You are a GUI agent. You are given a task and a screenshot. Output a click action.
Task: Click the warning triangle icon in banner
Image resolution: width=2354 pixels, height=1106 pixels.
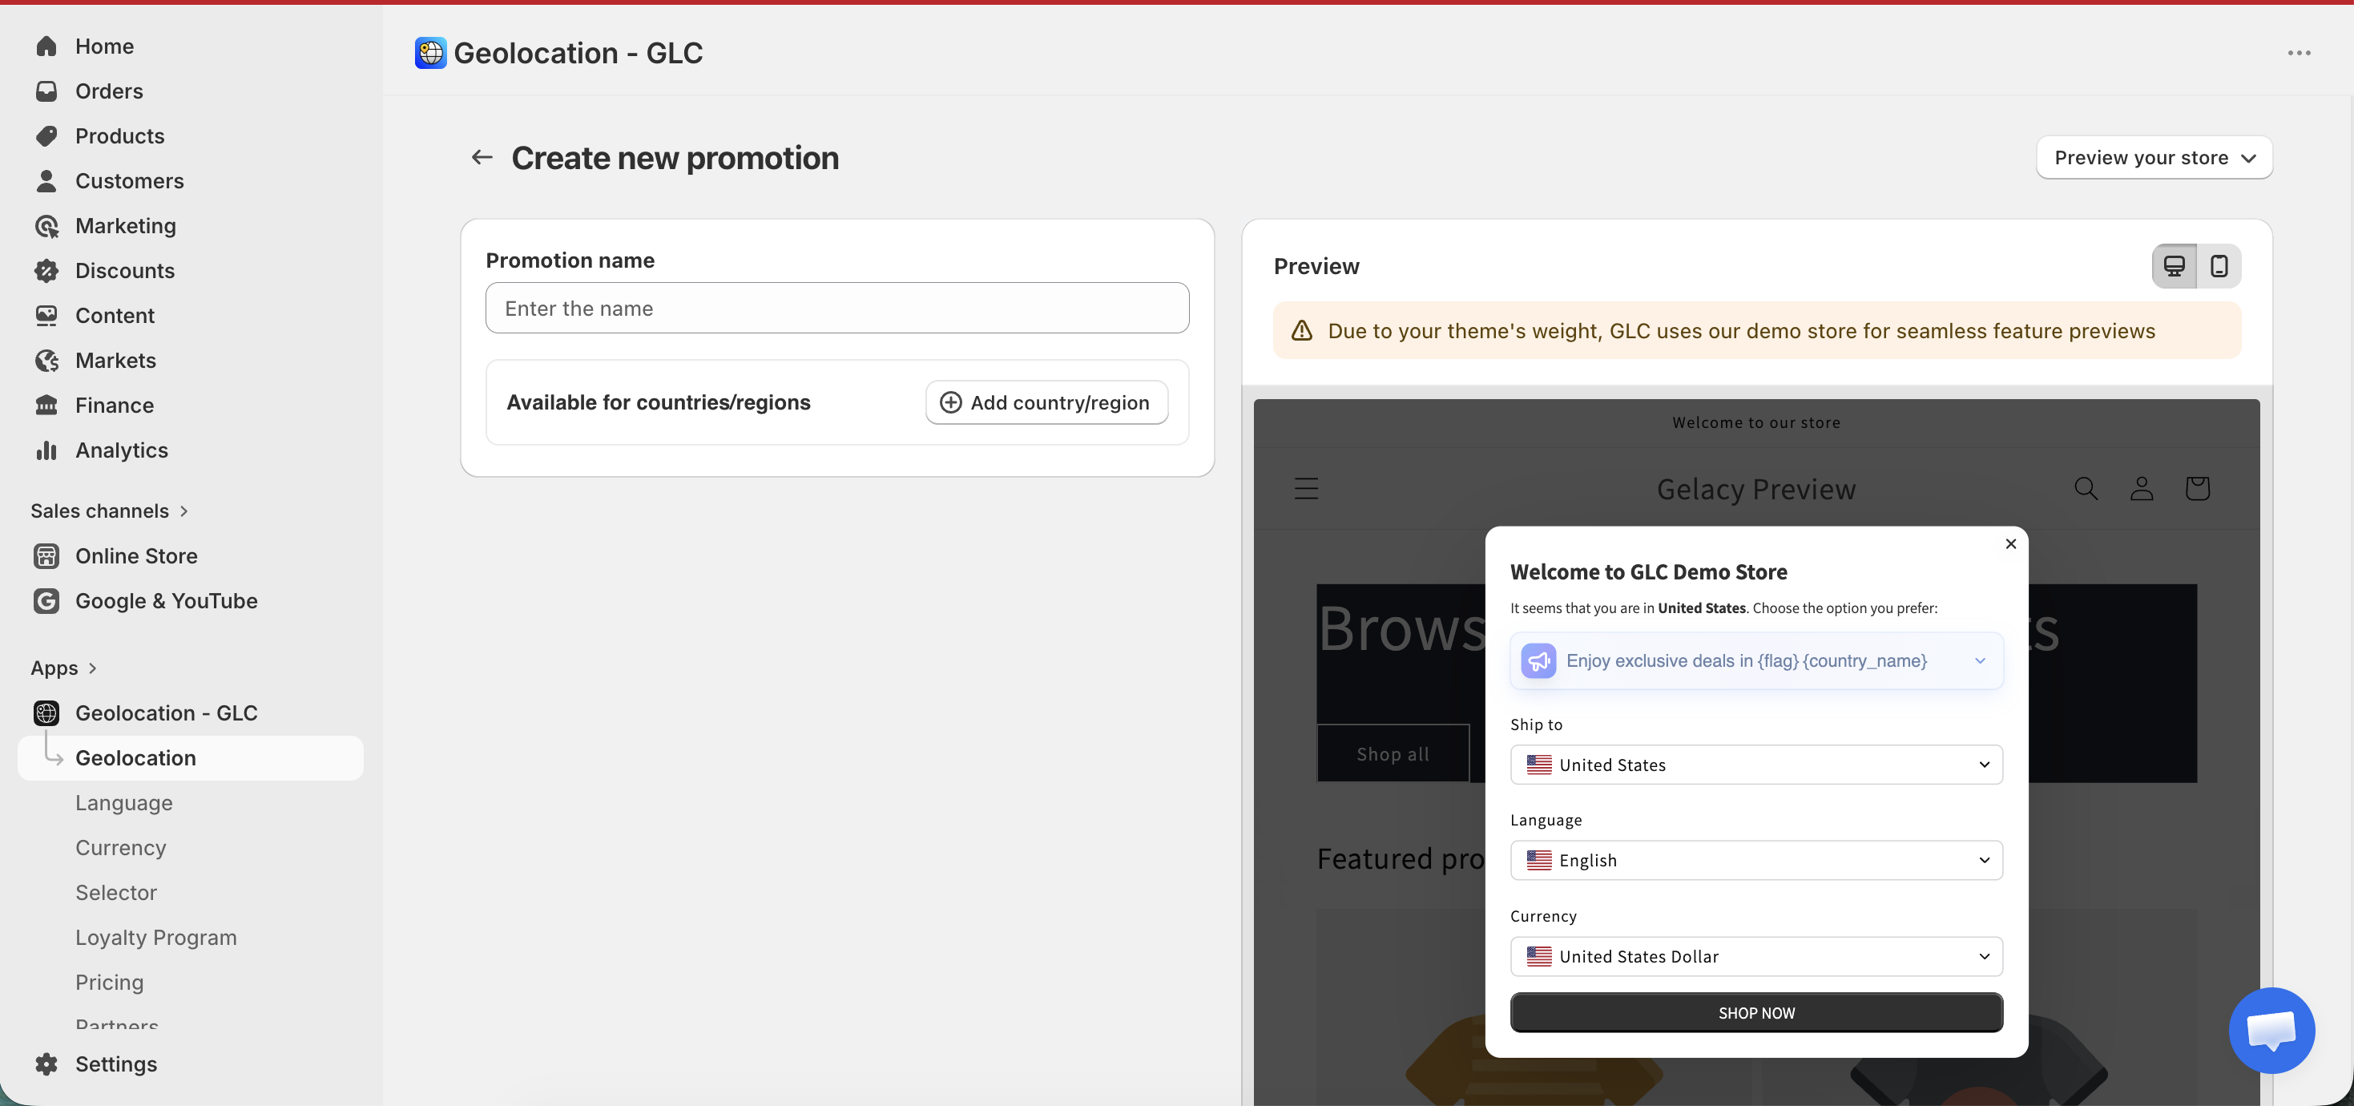tap(1301, 331)
